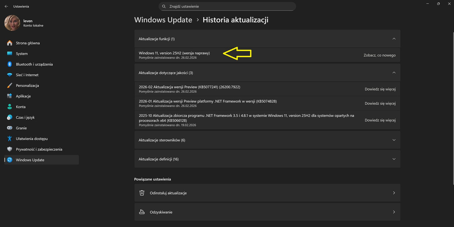Click the search magnifier icon
This screenshot has width=454, height=227.
tap(164, 6)
